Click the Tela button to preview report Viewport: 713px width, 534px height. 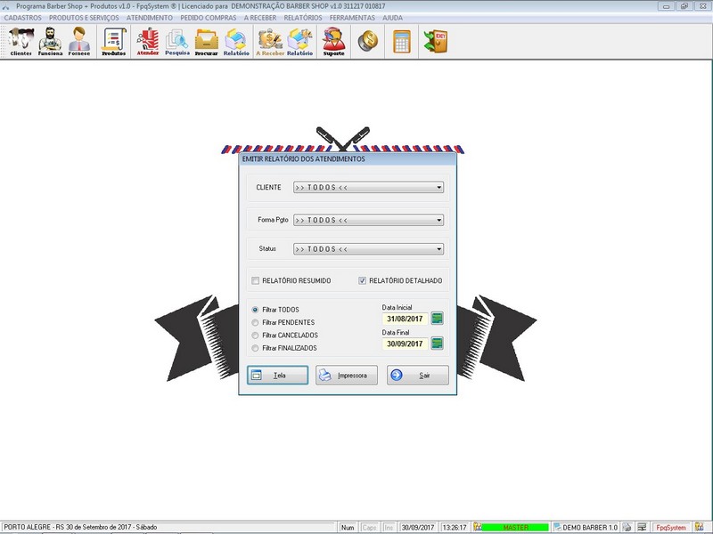(278, 375)
